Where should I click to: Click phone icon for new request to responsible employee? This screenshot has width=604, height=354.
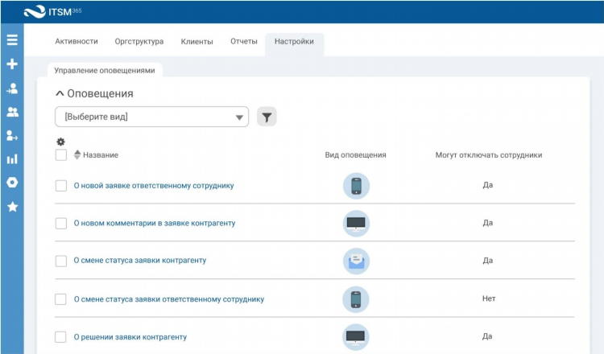[x=356, y=186]
